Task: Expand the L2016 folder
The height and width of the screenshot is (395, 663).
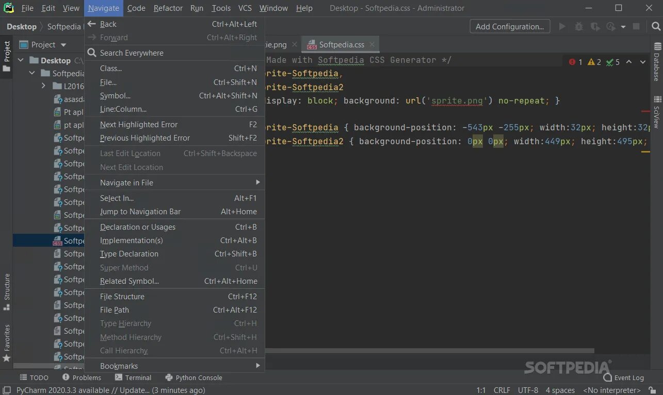Action: 44,86
